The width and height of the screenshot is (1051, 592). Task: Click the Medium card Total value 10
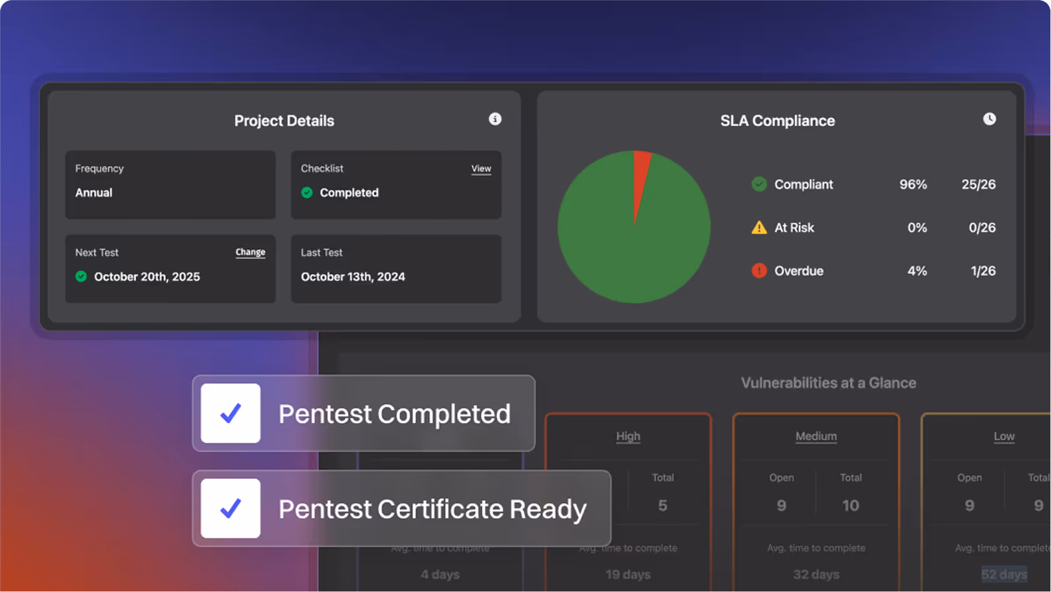851,505
